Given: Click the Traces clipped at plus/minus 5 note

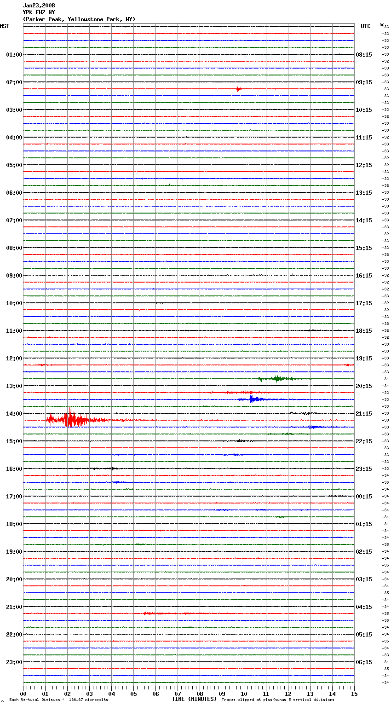Looking at the screenshot, I should [278, 700].
